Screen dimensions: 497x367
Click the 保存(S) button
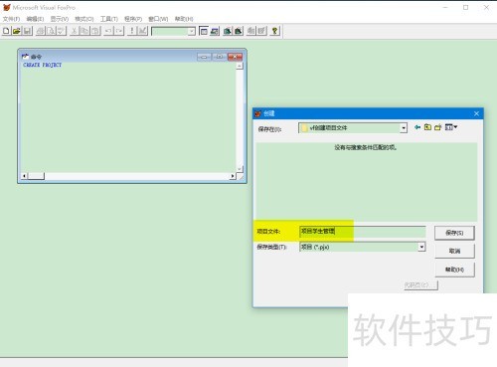(x=454, y=233)
